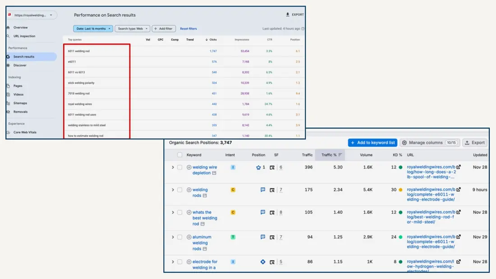Open URL inspection in sidebar
The height and width of the screenshot is (279, 496).
(x=24, y=36)
